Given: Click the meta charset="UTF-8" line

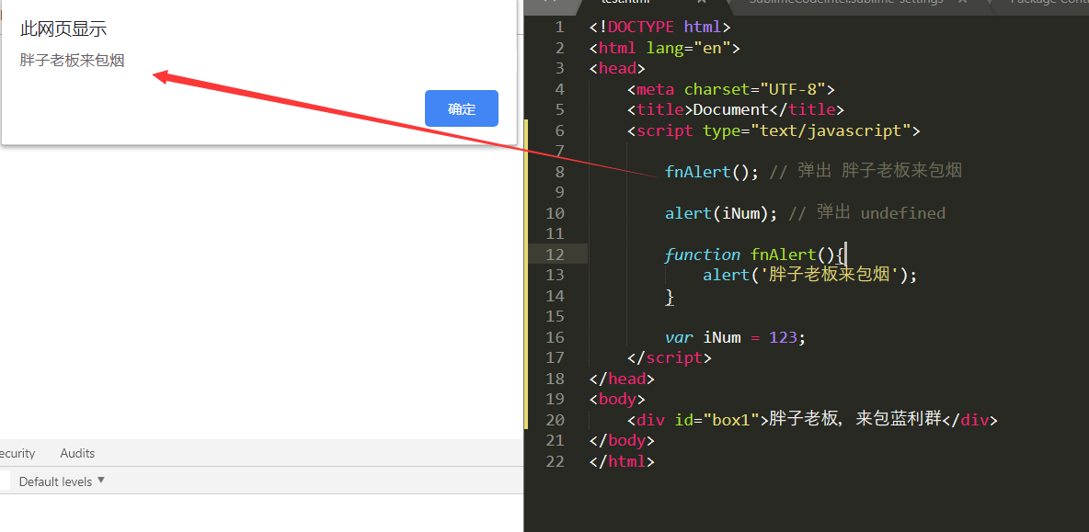Looking at the screenshot, I should [730, 89].
